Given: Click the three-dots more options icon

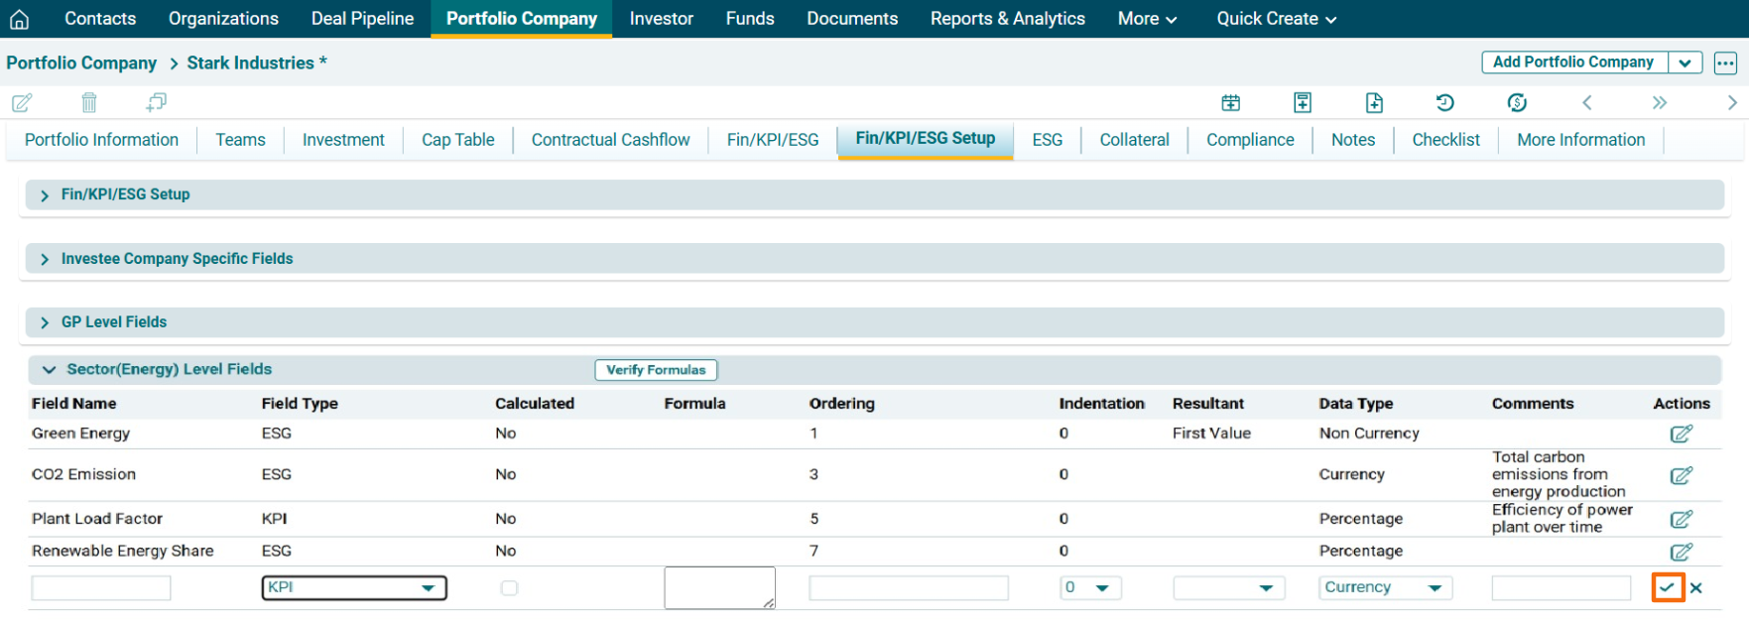Looking at the screenshot, I should [1725, 62].
